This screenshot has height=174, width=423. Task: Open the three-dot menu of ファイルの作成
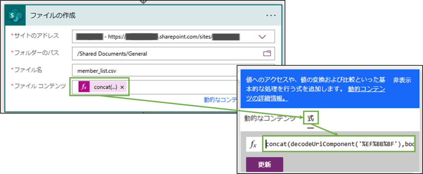click(271, 15)
